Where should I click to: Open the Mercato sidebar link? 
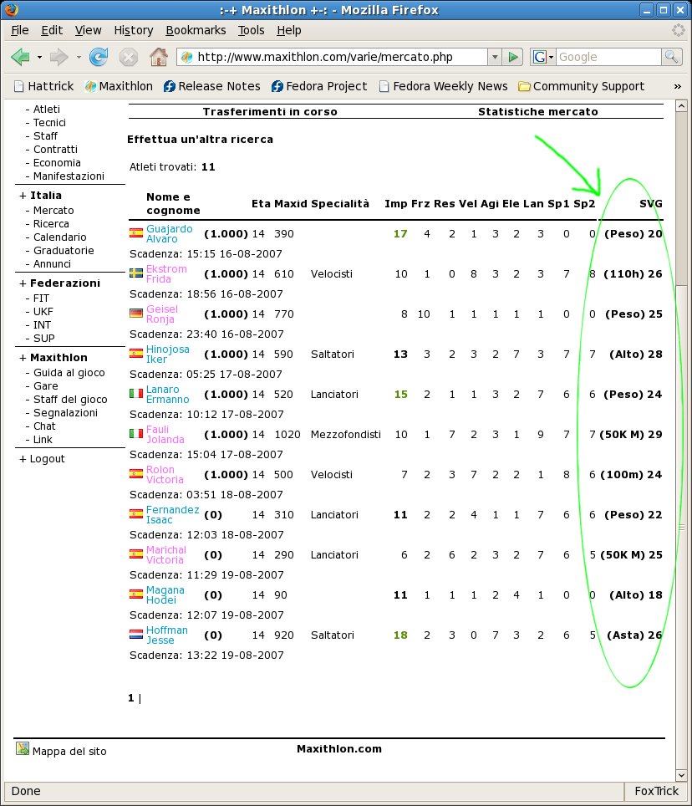coord(53,211)
